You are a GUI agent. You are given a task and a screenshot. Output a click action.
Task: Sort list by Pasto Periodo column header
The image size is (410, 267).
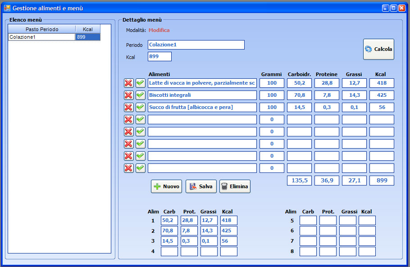click(x=41, y=29)
